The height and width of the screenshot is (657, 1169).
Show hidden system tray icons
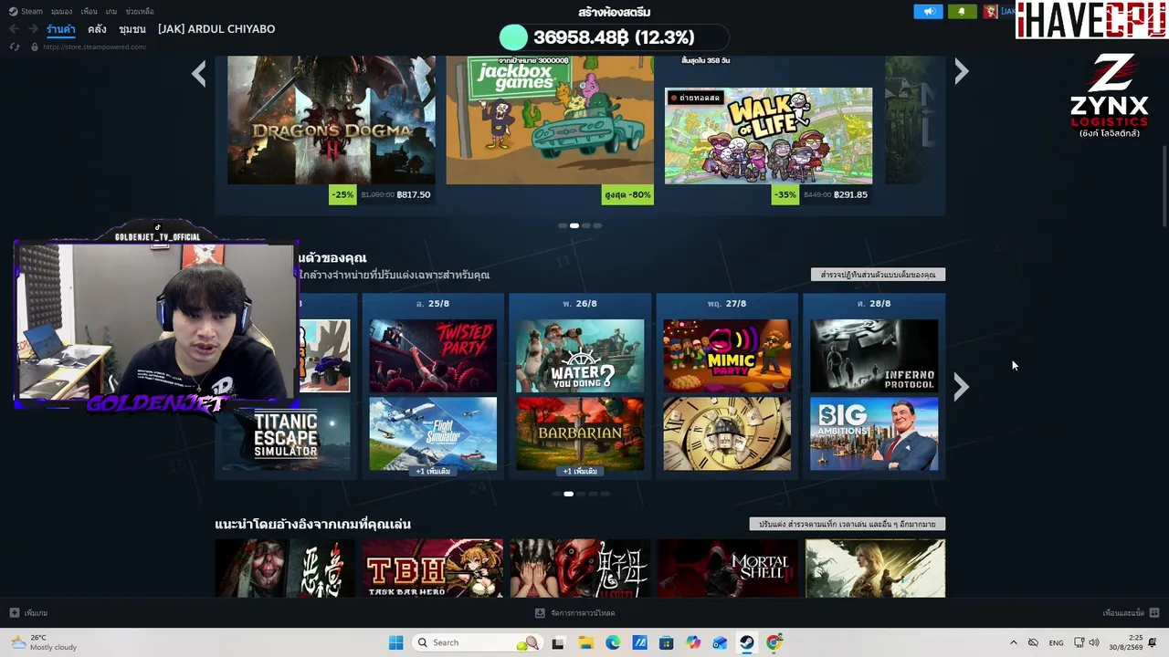(x=1013, y=642)
